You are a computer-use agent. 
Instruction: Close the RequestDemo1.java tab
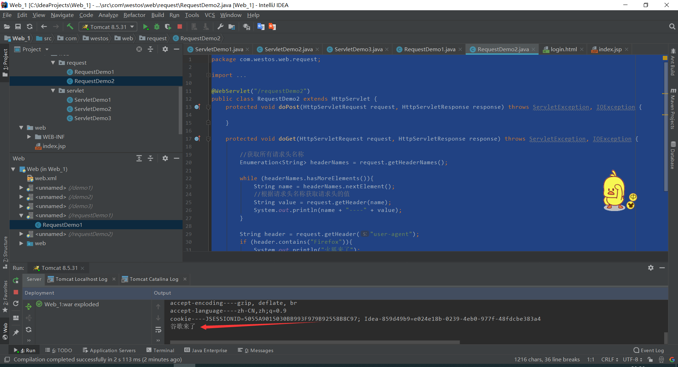[x=460, y=49]
